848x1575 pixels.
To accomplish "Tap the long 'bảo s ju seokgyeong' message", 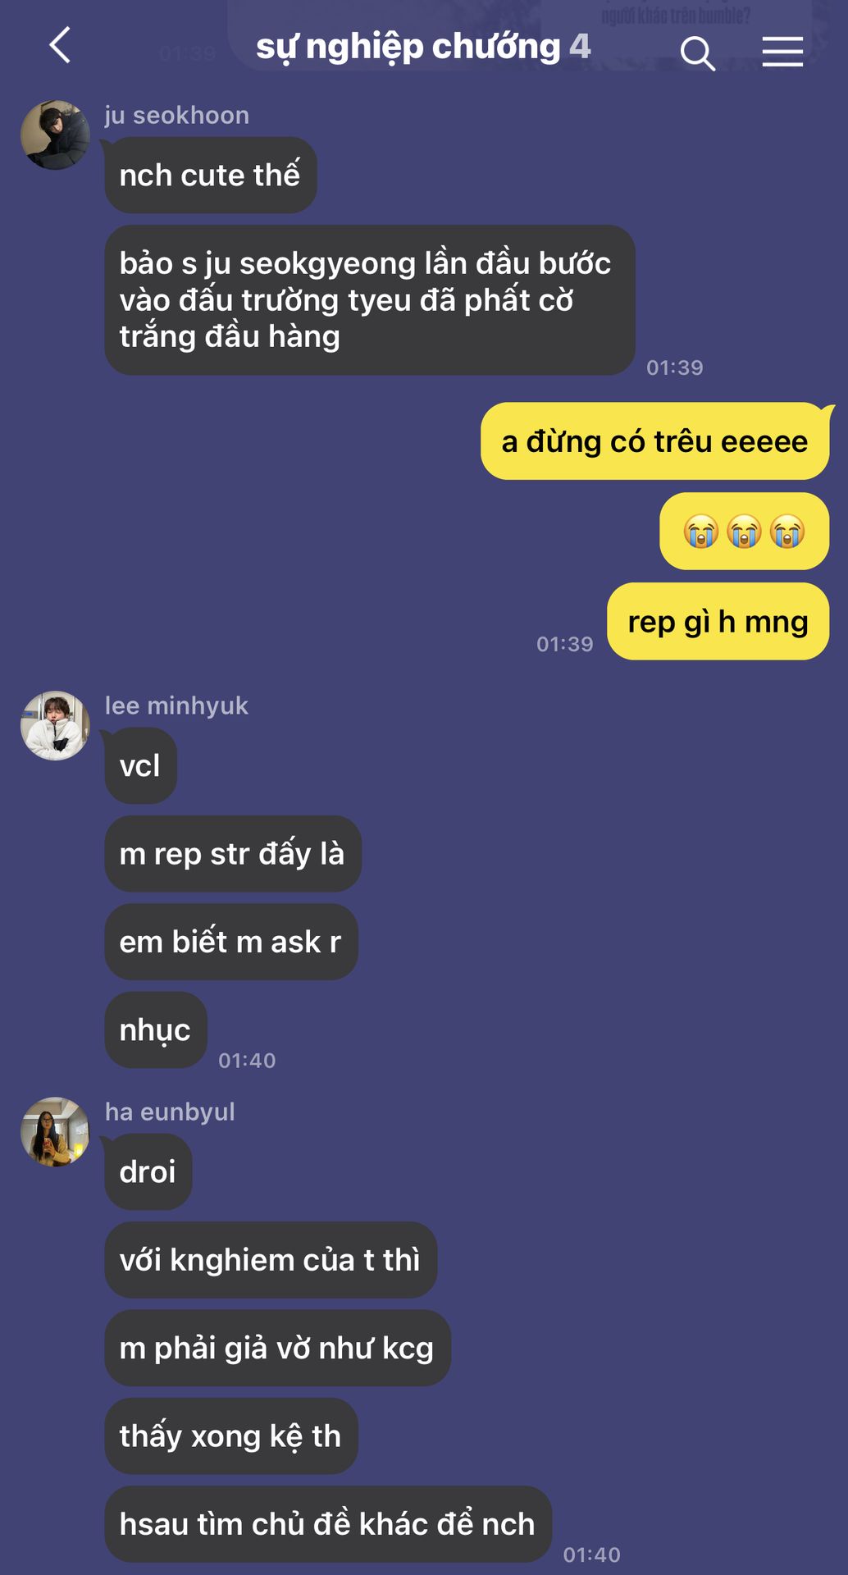I will (370, 300).
